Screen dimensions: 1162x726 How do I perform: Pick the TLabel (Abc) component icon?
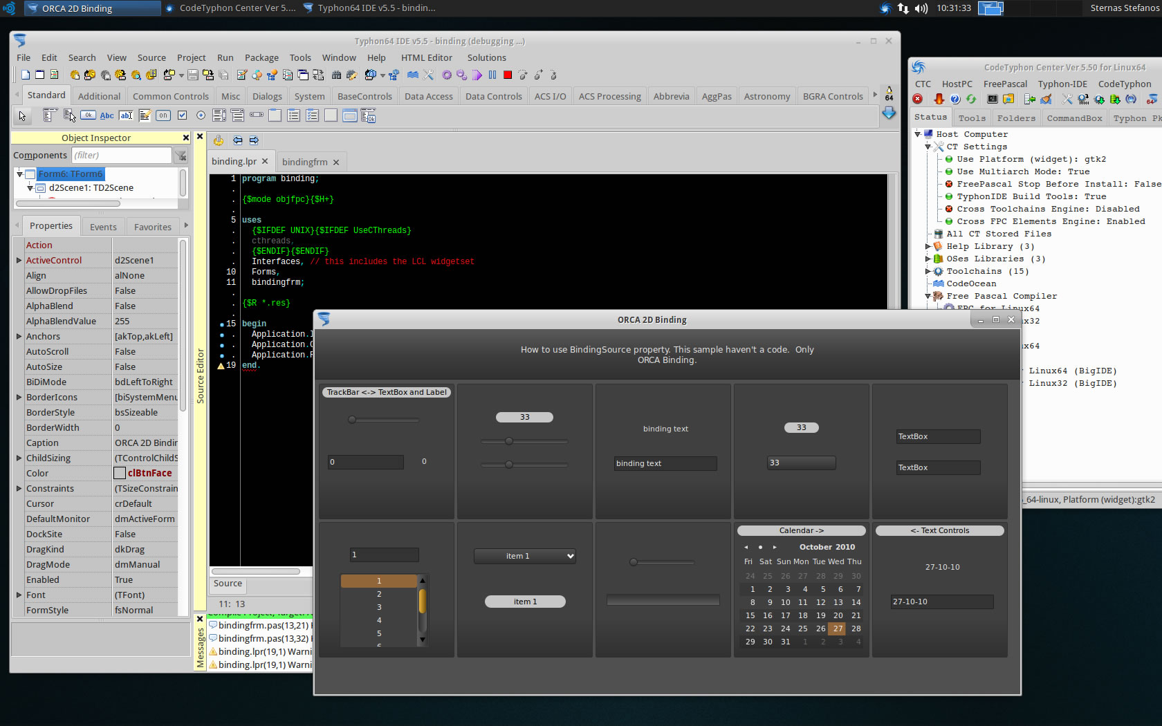click(x=107, y=115)
